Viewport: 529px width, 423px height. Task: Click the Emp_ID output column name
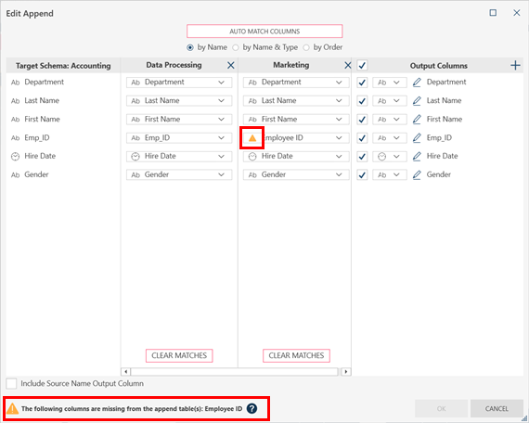click(x=439, y=138)
